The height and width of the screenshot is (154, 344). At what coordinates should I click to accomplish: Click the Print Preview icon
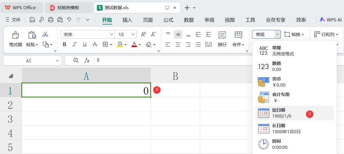click(x=60, y=20)
